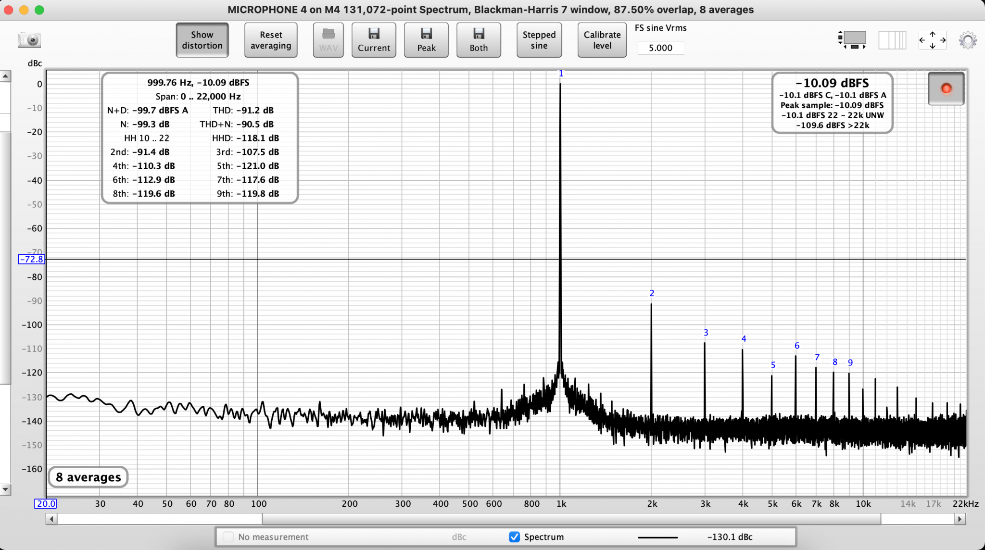The height and width of the screenshot is (550, 985).
Task: Edit the FS sine Vrms field
Action: tap(660, 48)
